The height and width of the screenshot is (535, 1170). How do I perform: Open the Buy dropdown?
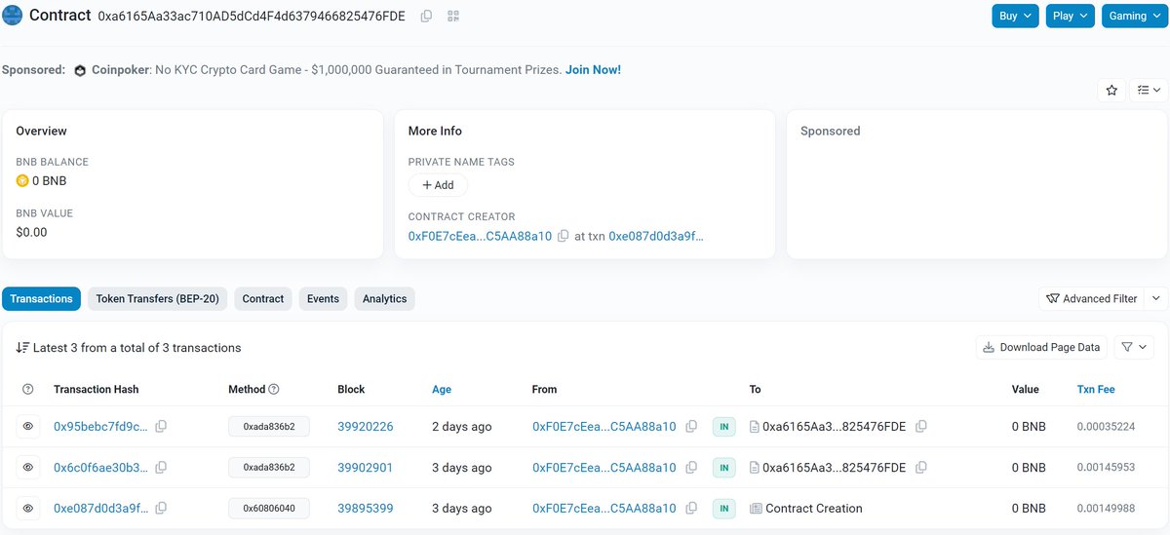point(1016,16)
